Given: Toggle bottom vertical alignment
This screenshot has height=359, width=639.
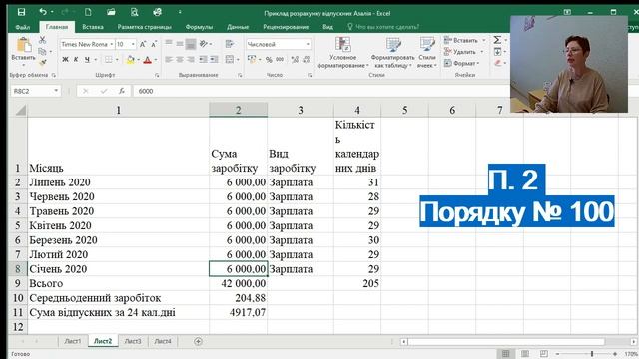Looking at the screenshot, I should tap(191, 44).
